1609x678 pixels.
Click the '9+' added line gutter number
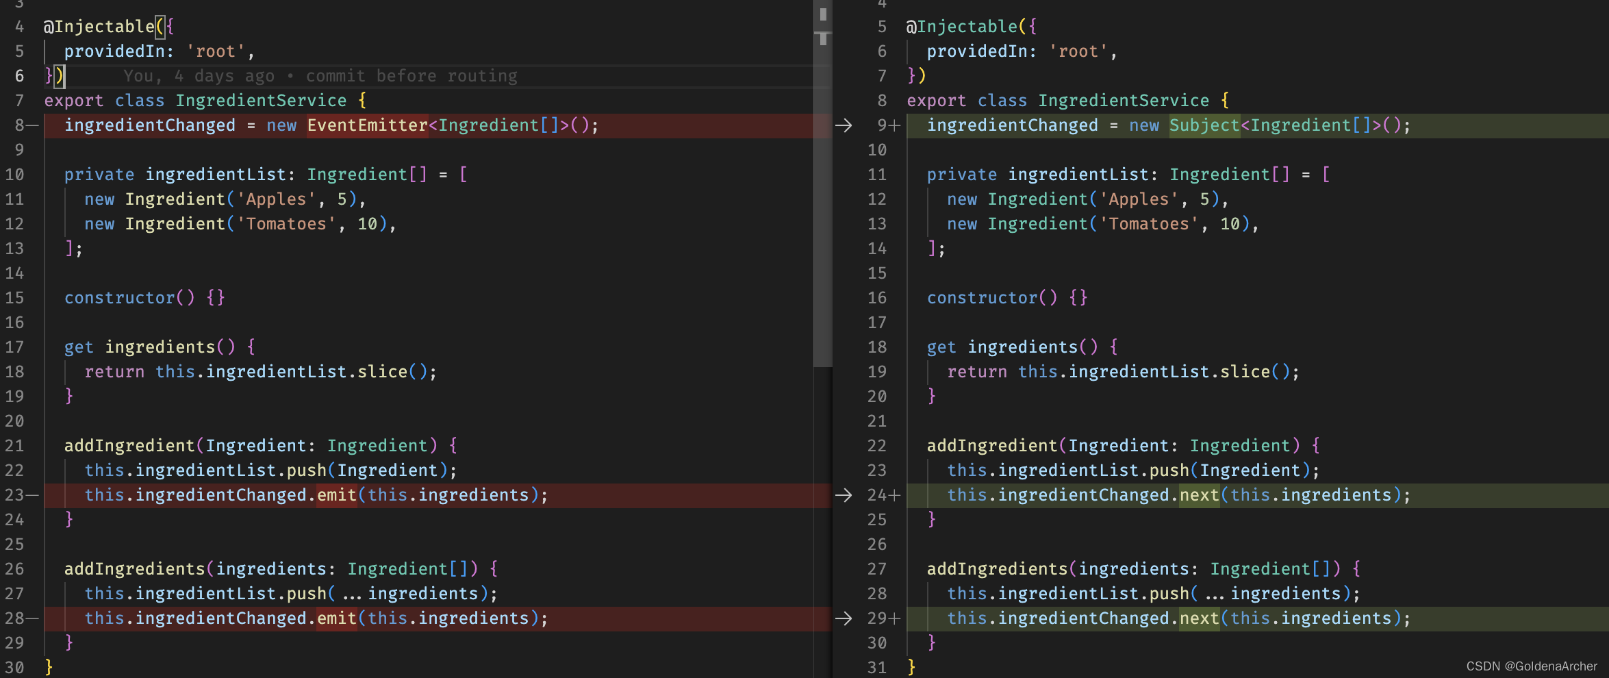tap(889, 125)
